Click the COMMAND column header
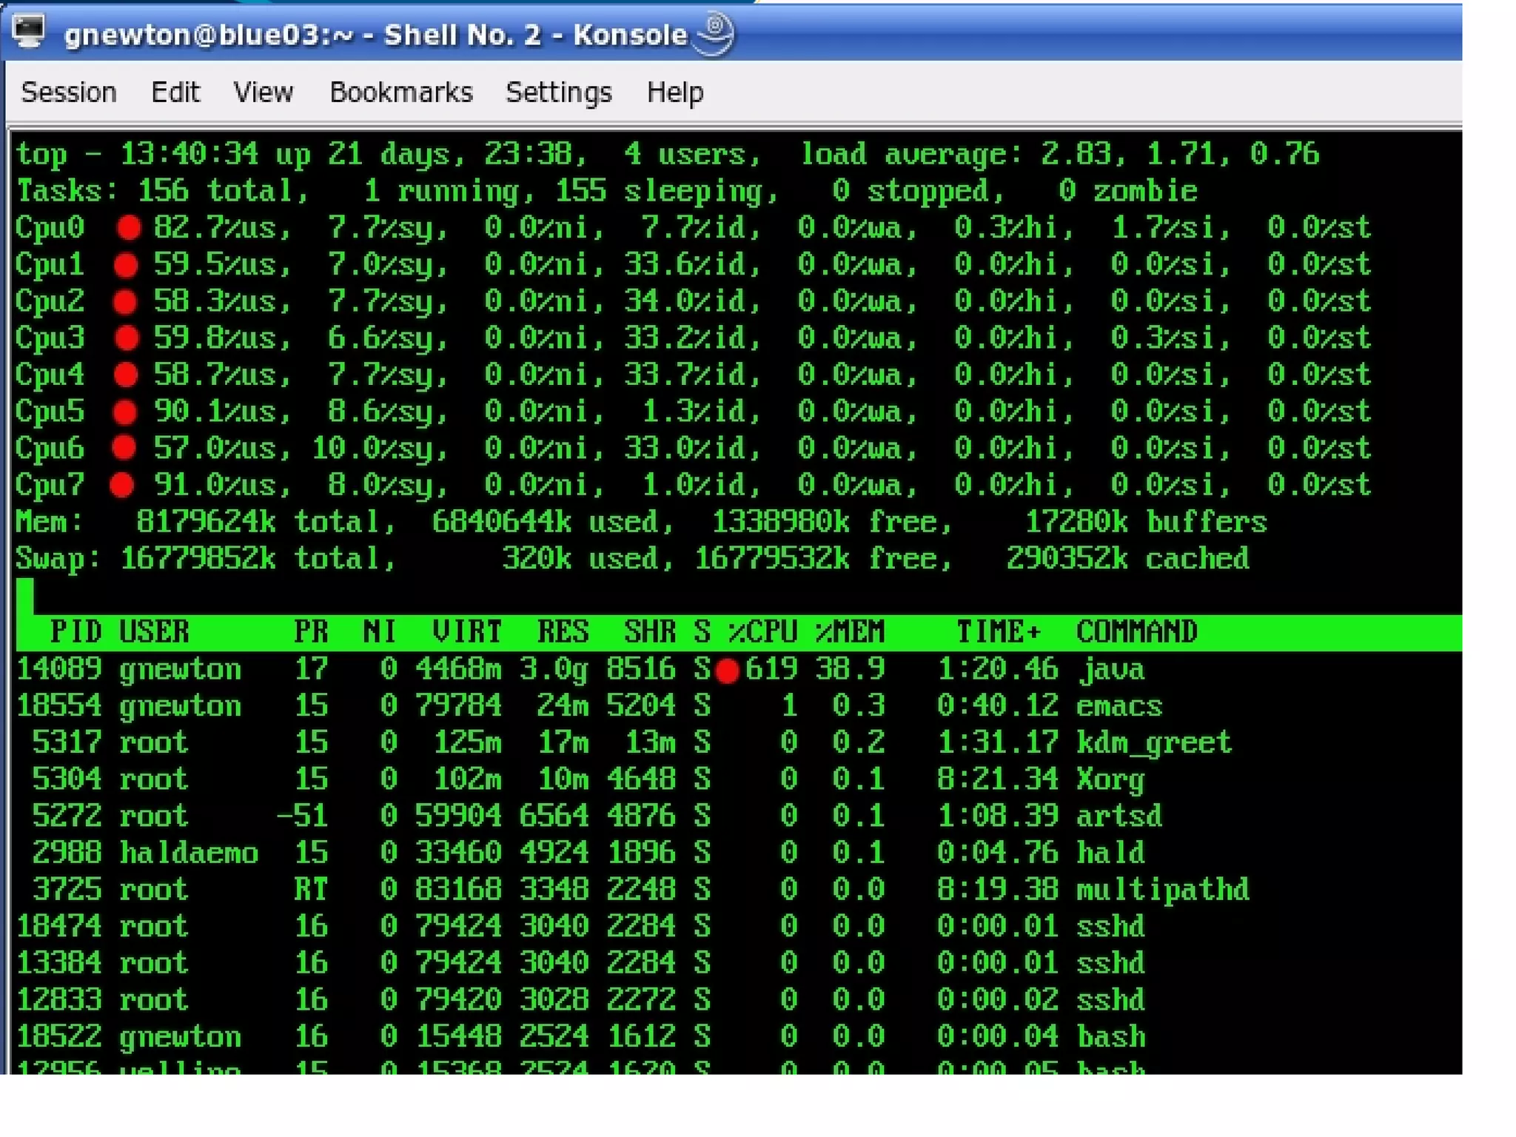 [1137, 632]
